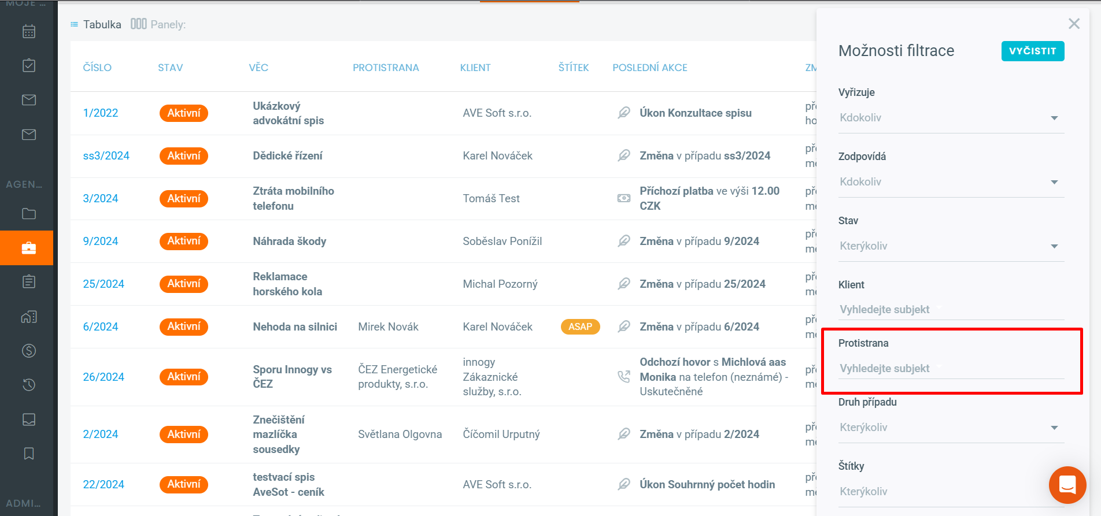Expand the Vyřizuje dropdown

(x=951, y=118)
